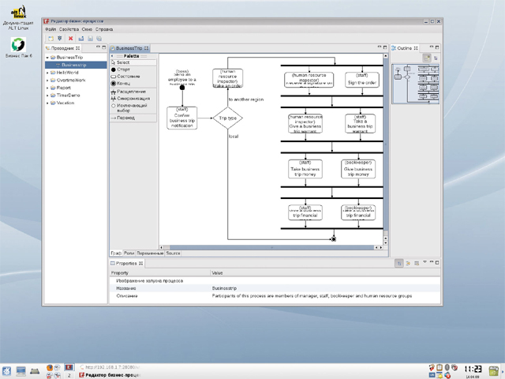Switch to the Роли tab

(129, 253)
